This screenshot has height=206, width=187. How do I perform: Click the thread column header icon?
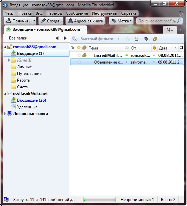tap(73, 48)
